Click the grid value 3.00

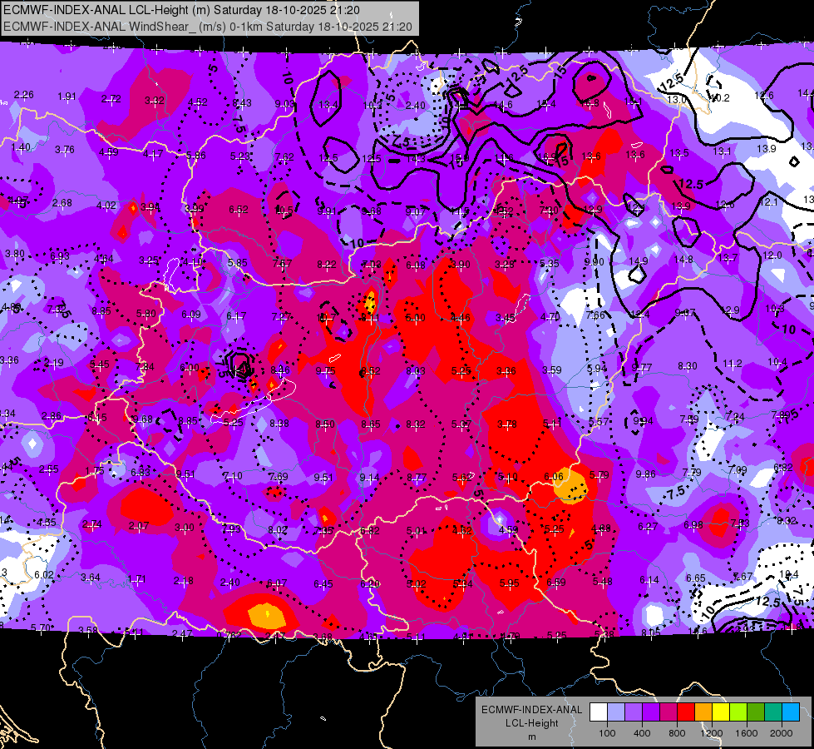[185, 527]
